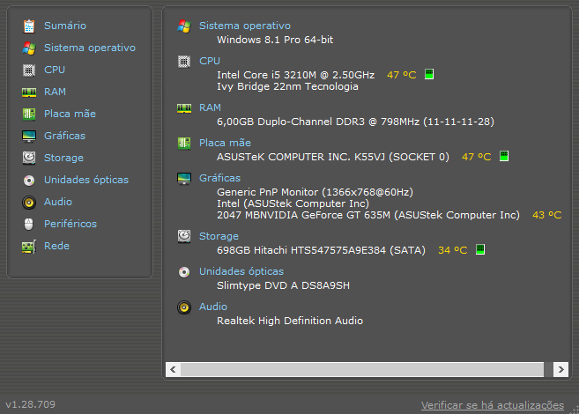Click the horizontal scrollbar right arrow
Image resolution: width=579 pixels, height=414 pixels.
(560, 369)
